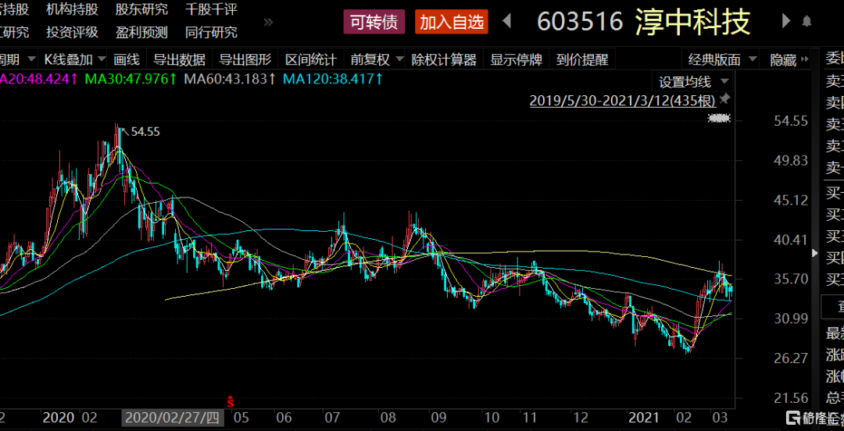Click 导出数据 to export data

tap(179, 59)
